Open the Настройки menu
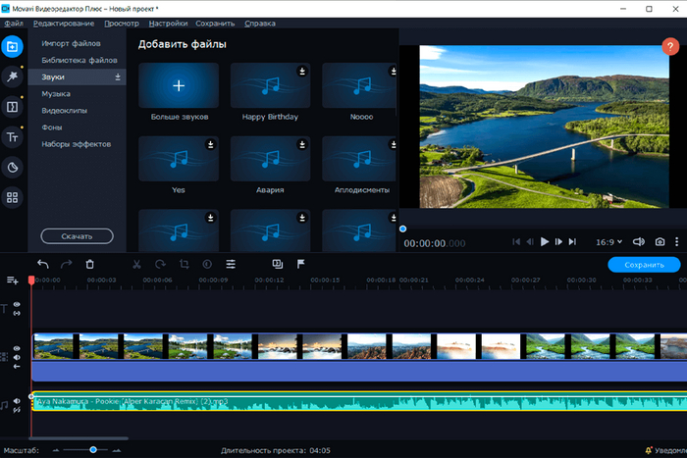Viewport: 687px width, 458px height. click(169, 22)
